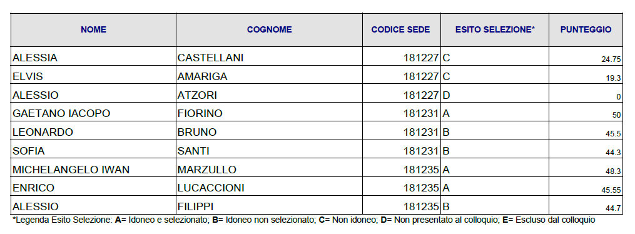Screen dimensions: 635x234
Task: Click the GAETANO IACOPO name cell
Action: click(x=94, y=112)
